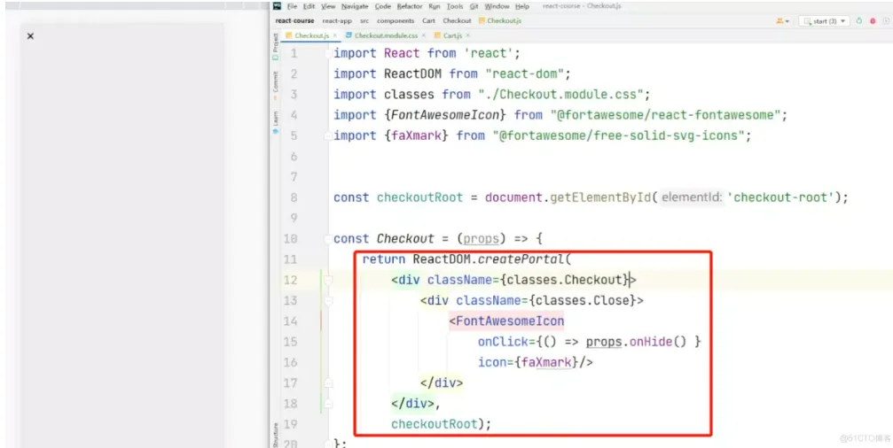Open the Run menu
The height and width of the screenshot is (448, 893).
pyautogui.click(x=434, y=7)
